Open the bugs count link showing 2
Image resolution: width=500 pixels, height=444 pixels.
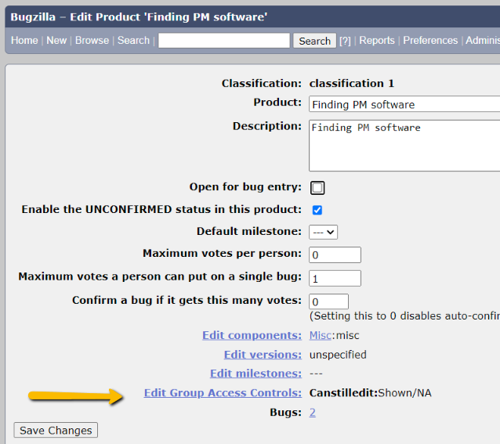[313, 413]
